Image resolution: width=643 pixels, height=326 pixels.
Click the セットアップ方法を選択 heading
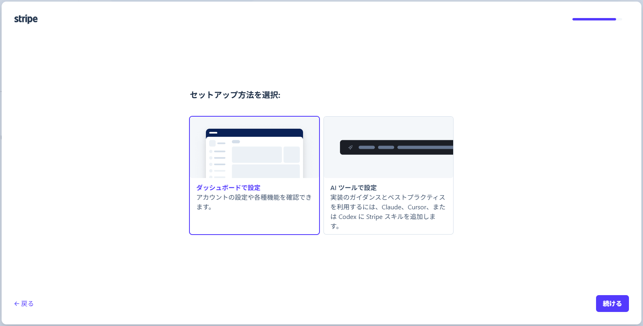pos(235,95)
